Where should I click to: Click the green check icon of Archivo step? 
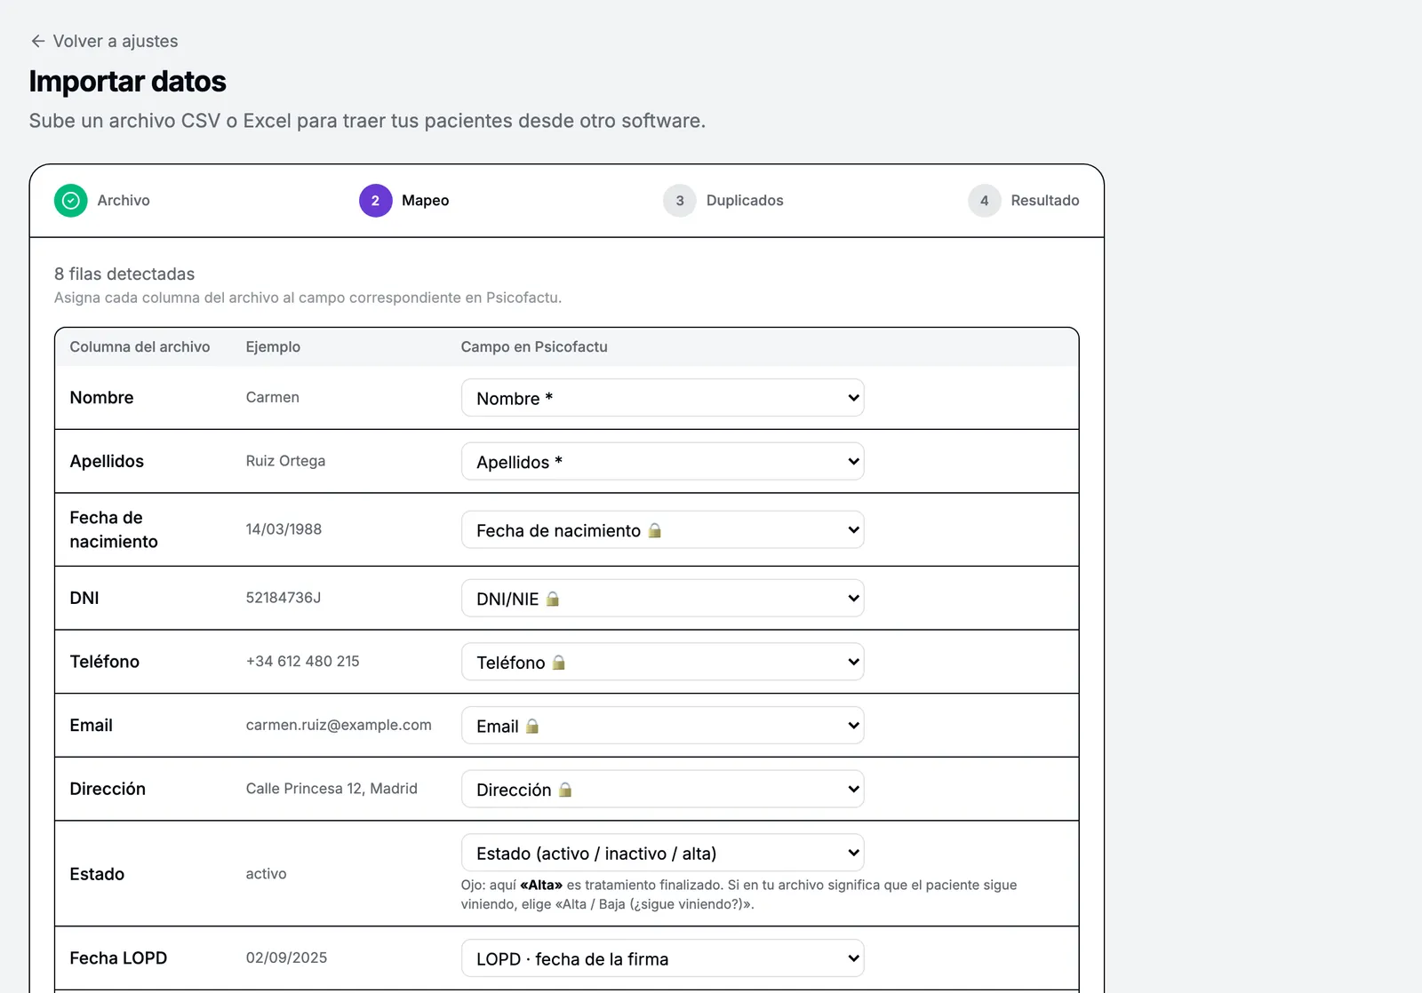pos(71,201)
